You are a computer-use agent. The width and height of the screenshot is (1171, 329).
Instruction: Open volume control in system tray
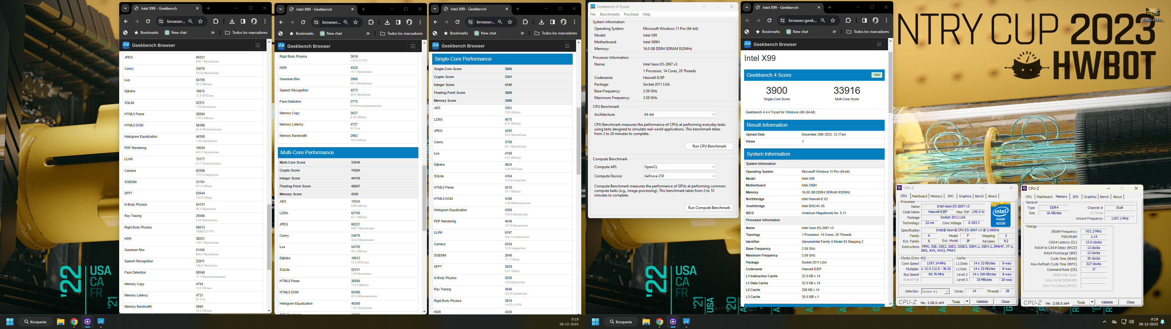click(1131, 322)
